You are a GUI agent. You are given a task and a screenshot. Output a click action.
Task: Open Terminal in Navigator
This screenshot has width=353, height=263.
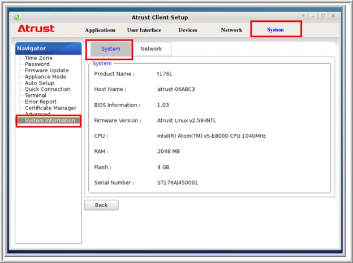[36, 95]
